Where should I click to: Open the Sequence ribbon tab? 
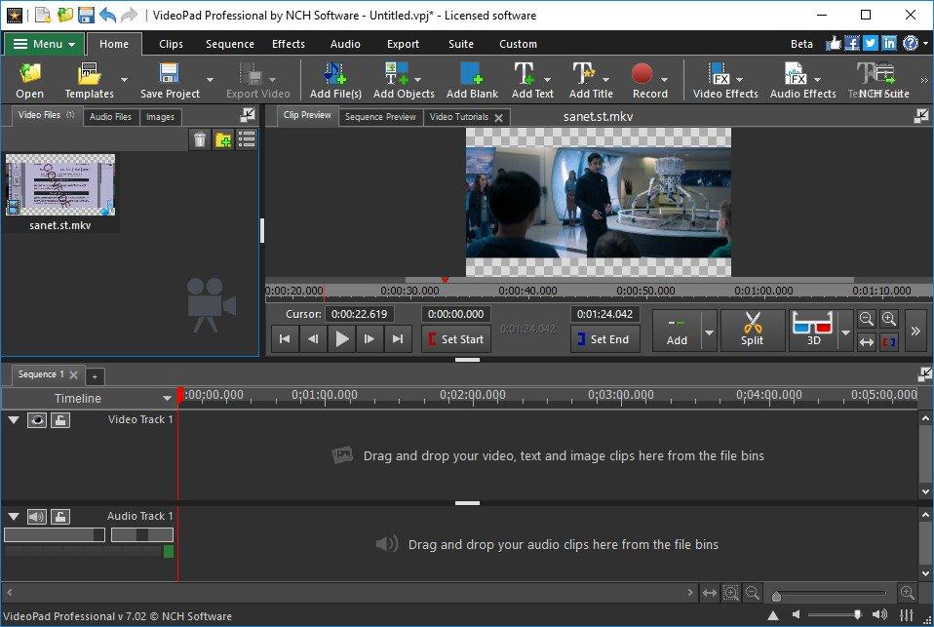point(230,44)
